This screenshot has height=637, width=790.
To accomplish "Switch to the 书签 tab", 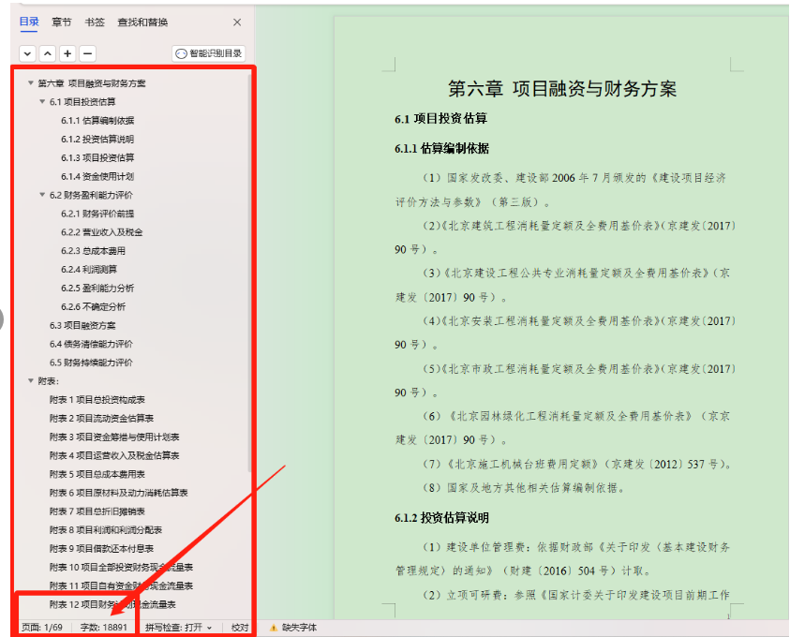I will [96, 22].
